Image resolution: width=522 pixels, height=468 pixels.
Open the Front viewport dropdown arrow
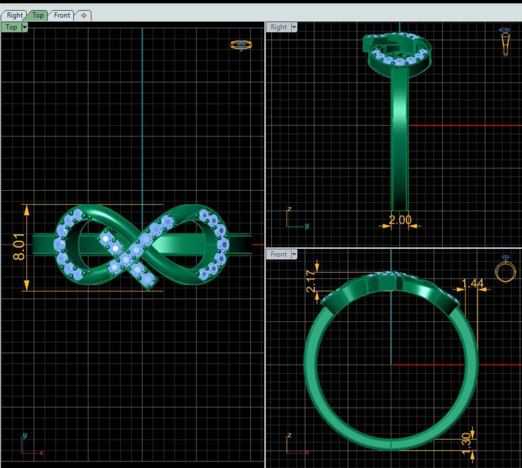coord(293,254)
